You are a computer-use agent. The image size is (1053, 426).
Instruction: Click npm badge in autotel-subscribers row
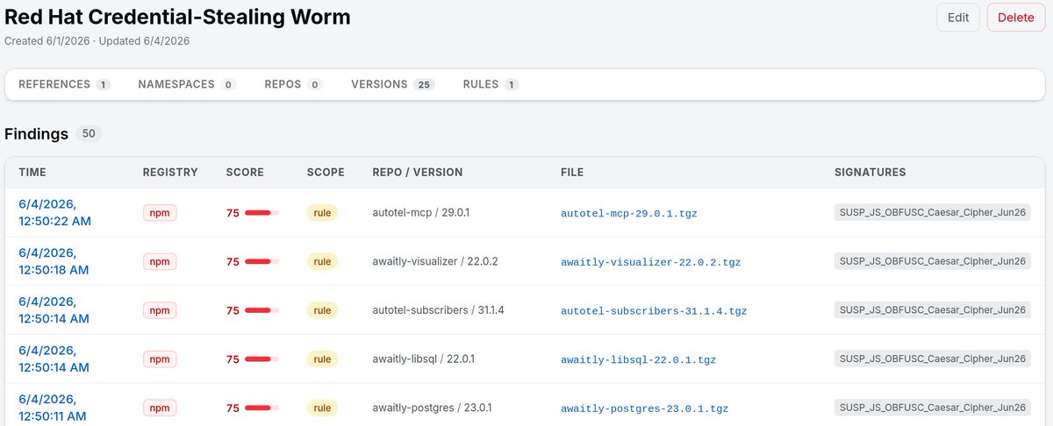(160, 310)
